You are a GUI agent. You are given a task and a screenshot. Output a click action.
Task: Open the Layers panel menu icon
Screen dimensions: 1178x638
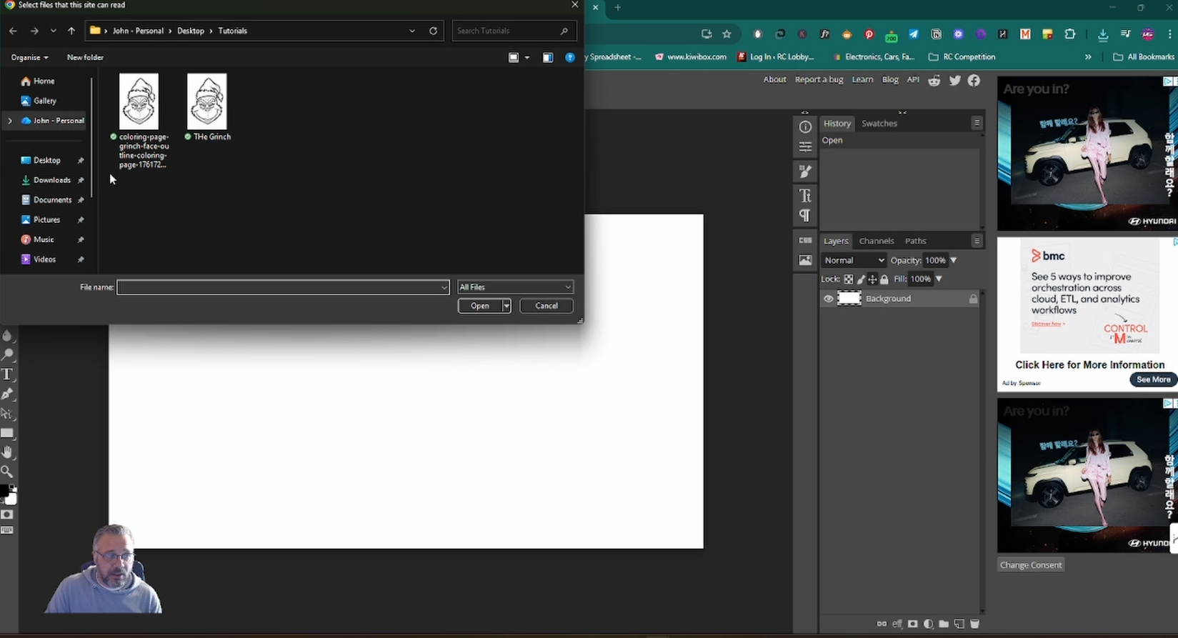point(977,241)
